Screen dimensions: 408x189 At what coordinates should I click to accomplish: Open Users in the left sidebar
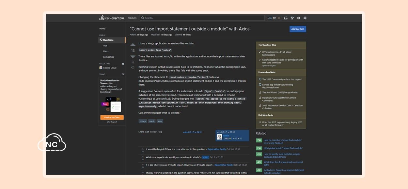(106, 51)
